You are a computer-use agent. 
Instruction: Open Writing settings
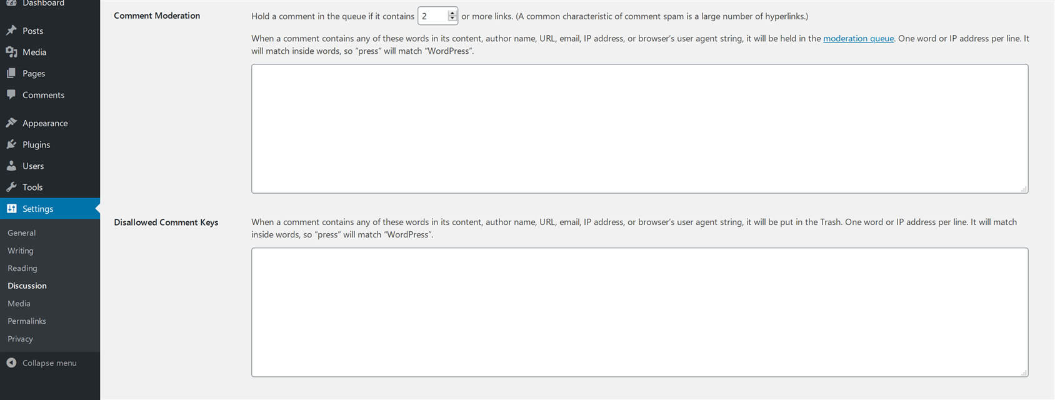point(20,250)
